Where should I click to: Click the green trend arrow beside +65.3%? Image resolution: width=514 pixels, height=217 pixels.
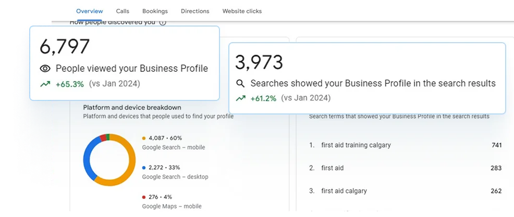tap(45, 84)
